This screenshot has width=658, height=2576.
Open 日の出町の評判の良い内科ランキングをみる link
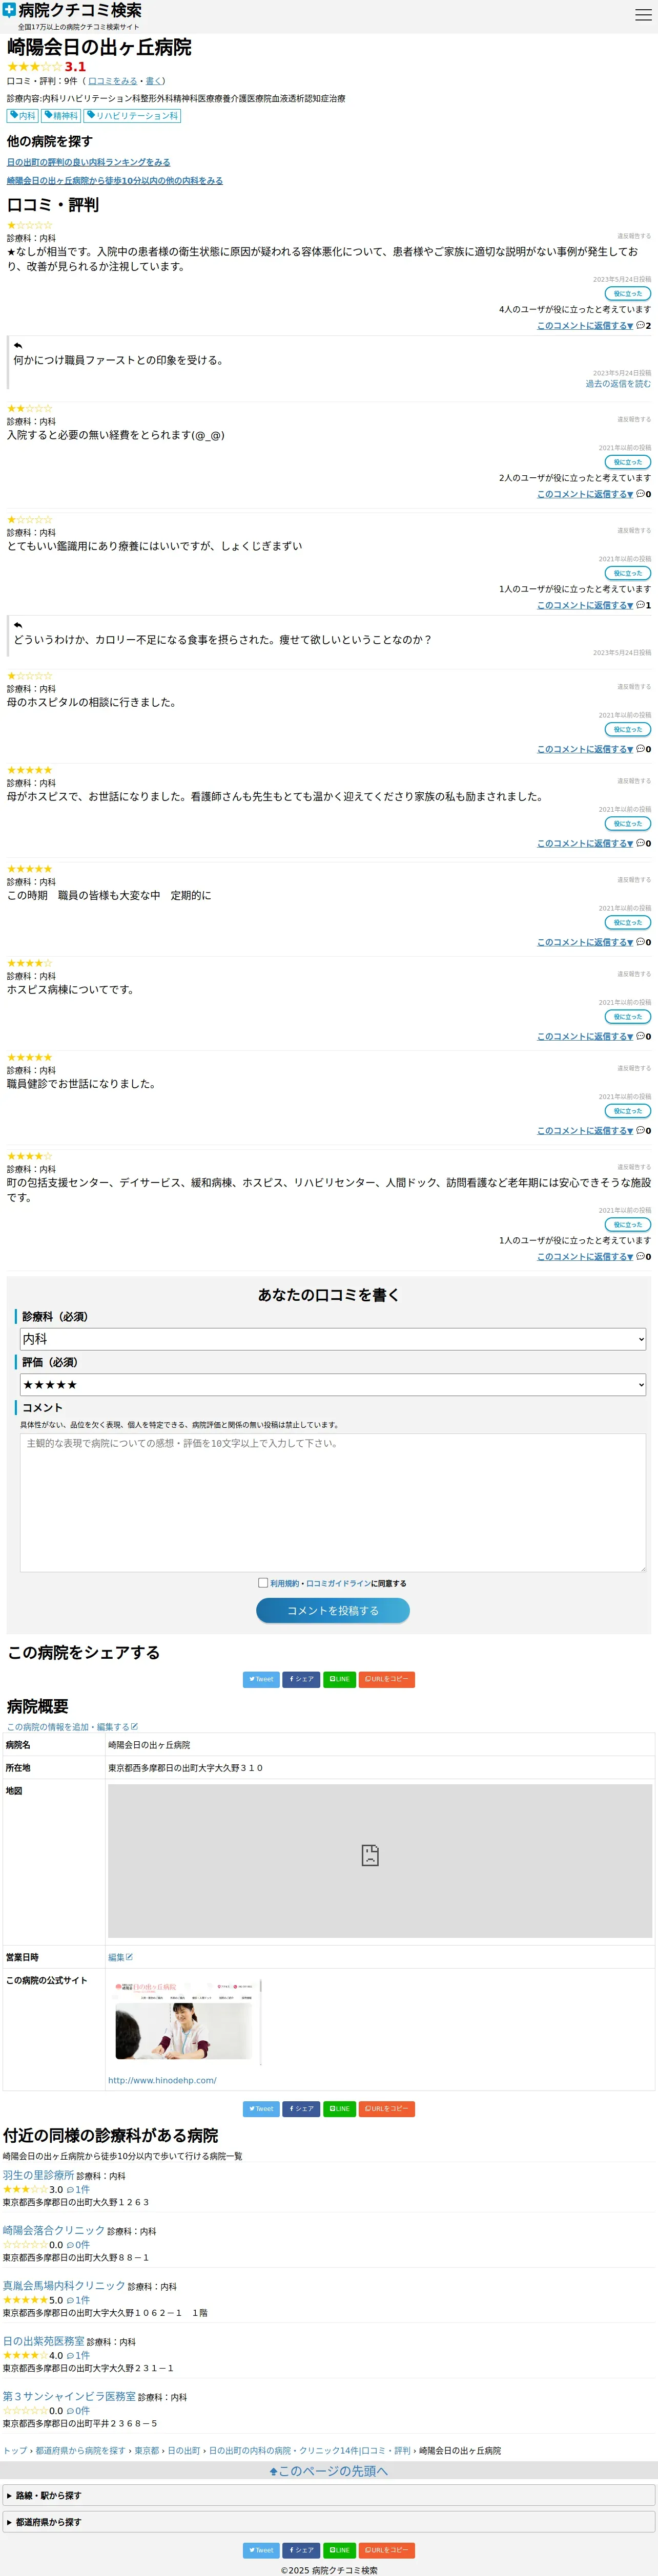point(88,162)
